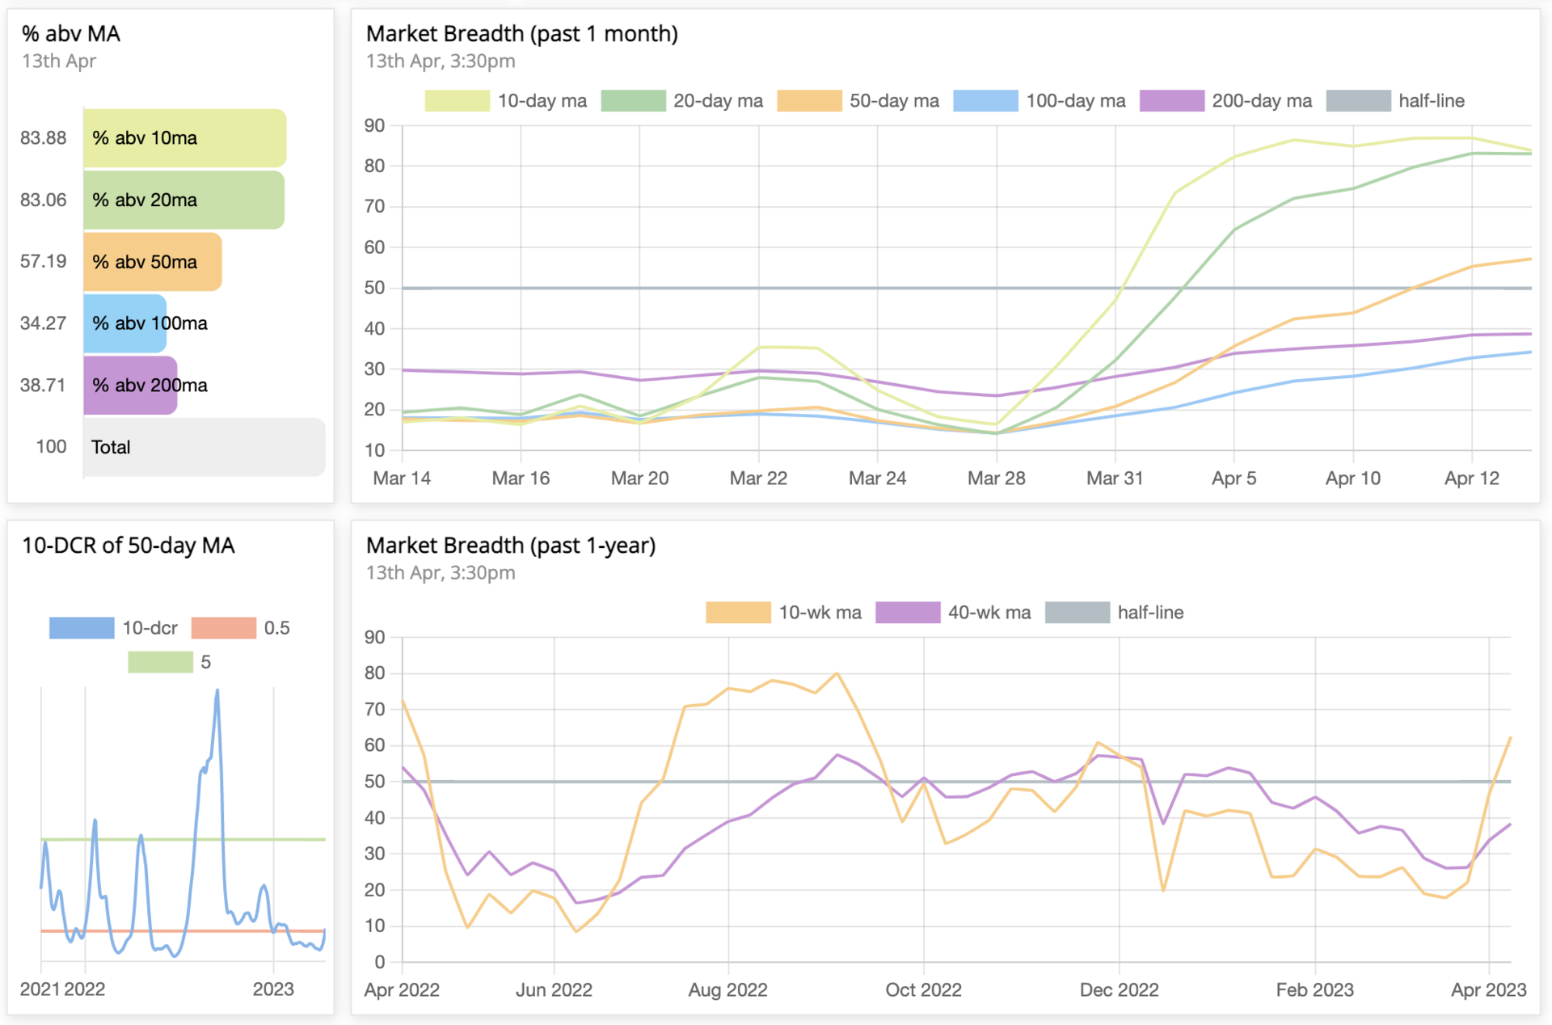Click the Feb 2023 axis label

(x=1314, y=990)
